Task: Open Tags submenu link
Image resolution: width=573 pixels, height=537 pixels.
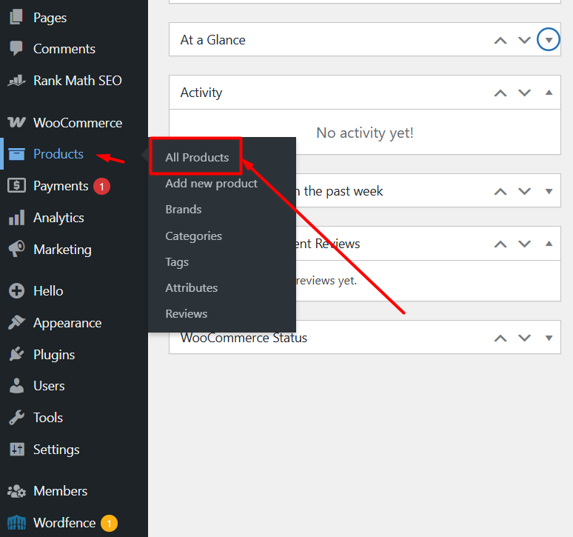Action: click(177, 262)
